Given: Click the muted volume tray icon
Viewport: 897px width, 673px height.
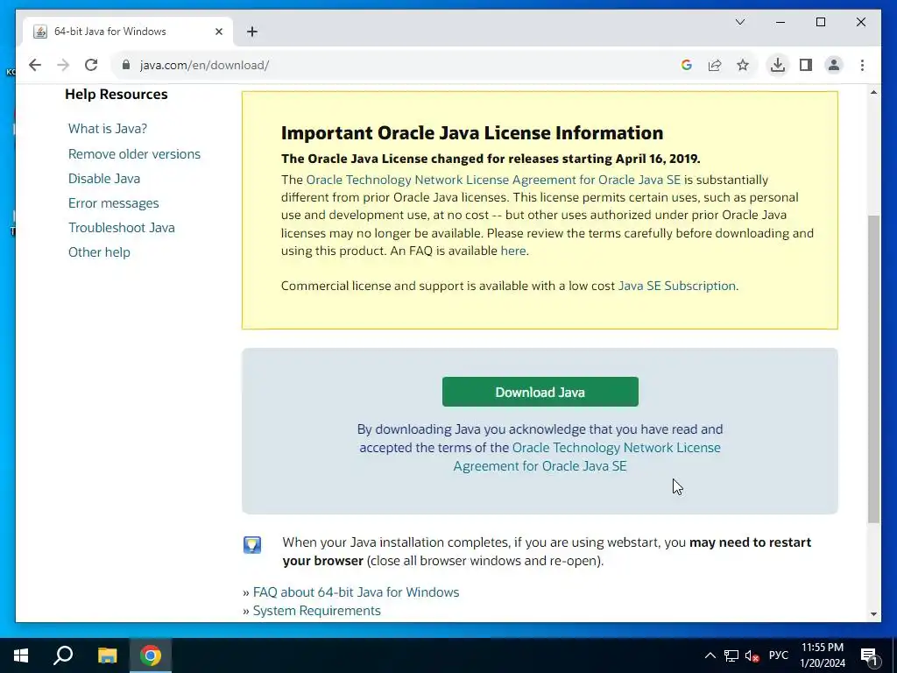Looking at the screenshot, I should click(752, 655).
